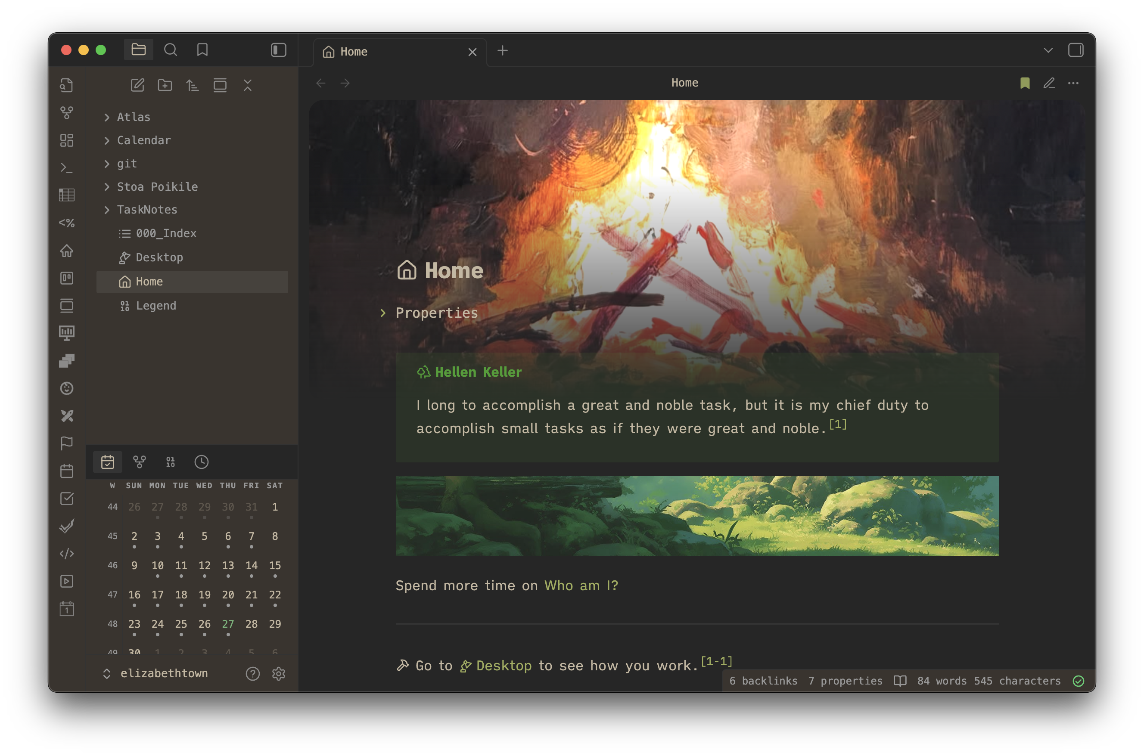The image size is (1144, 756).
Task: Open the search pane icon
Action: tap(170, 50)
